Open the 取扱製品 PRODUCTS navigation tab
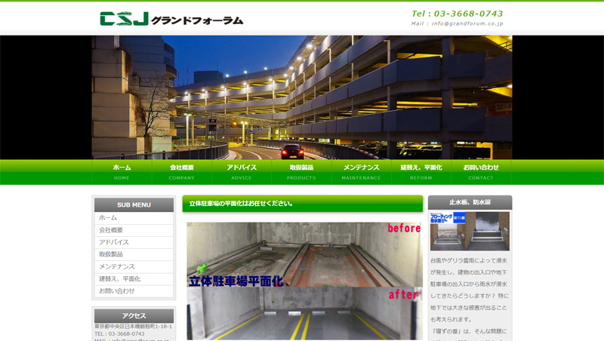 tap(301, 172)
